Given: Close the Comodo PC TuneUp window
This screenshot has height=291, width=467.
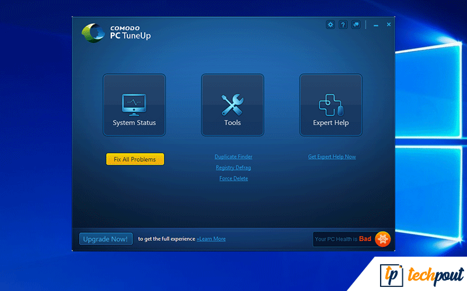Looking at the screenshot, I should click(x=389, y=24).
